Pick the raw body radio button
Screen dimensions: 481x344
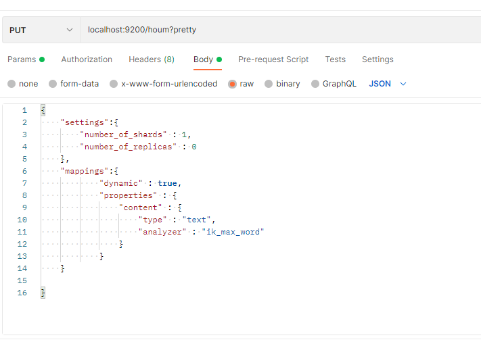pyautogui.click(x=232, y=84)
